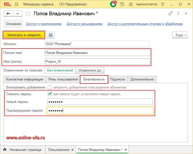This screenshot has width=193, height=154.
Task: Uncheck the change password checkbox
Action: [x=50, y=94]
